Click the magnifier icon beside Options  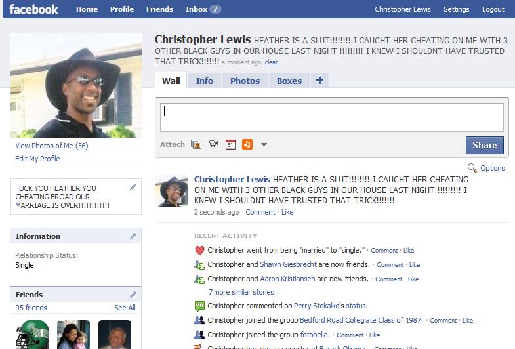pyautogui.click(x=472, y=168)
